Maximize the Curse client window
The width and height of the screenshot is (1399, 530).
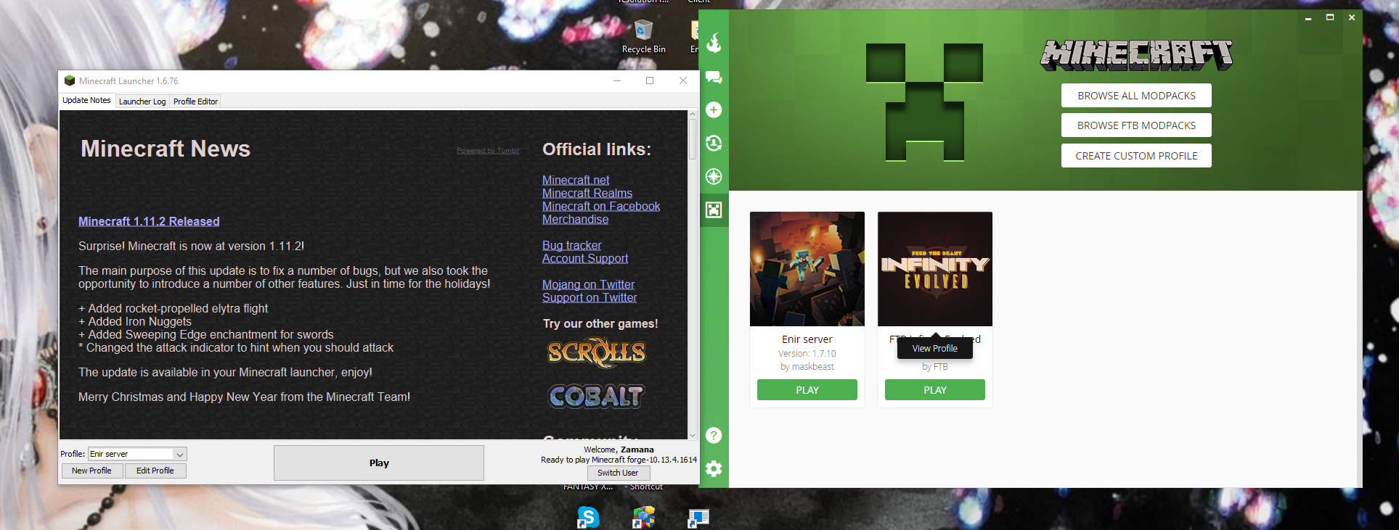(1330, 17)
